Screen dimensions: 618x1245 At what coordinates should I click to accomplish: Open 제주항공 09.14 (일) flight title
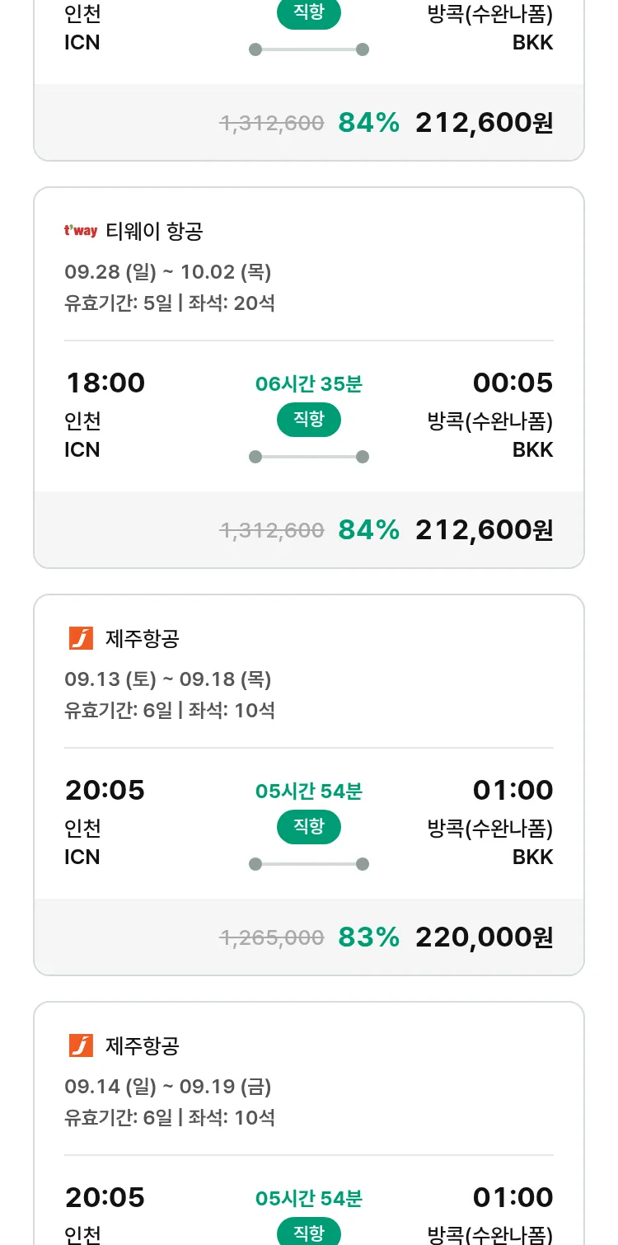pyautogui.click(x=143, y=1045)
